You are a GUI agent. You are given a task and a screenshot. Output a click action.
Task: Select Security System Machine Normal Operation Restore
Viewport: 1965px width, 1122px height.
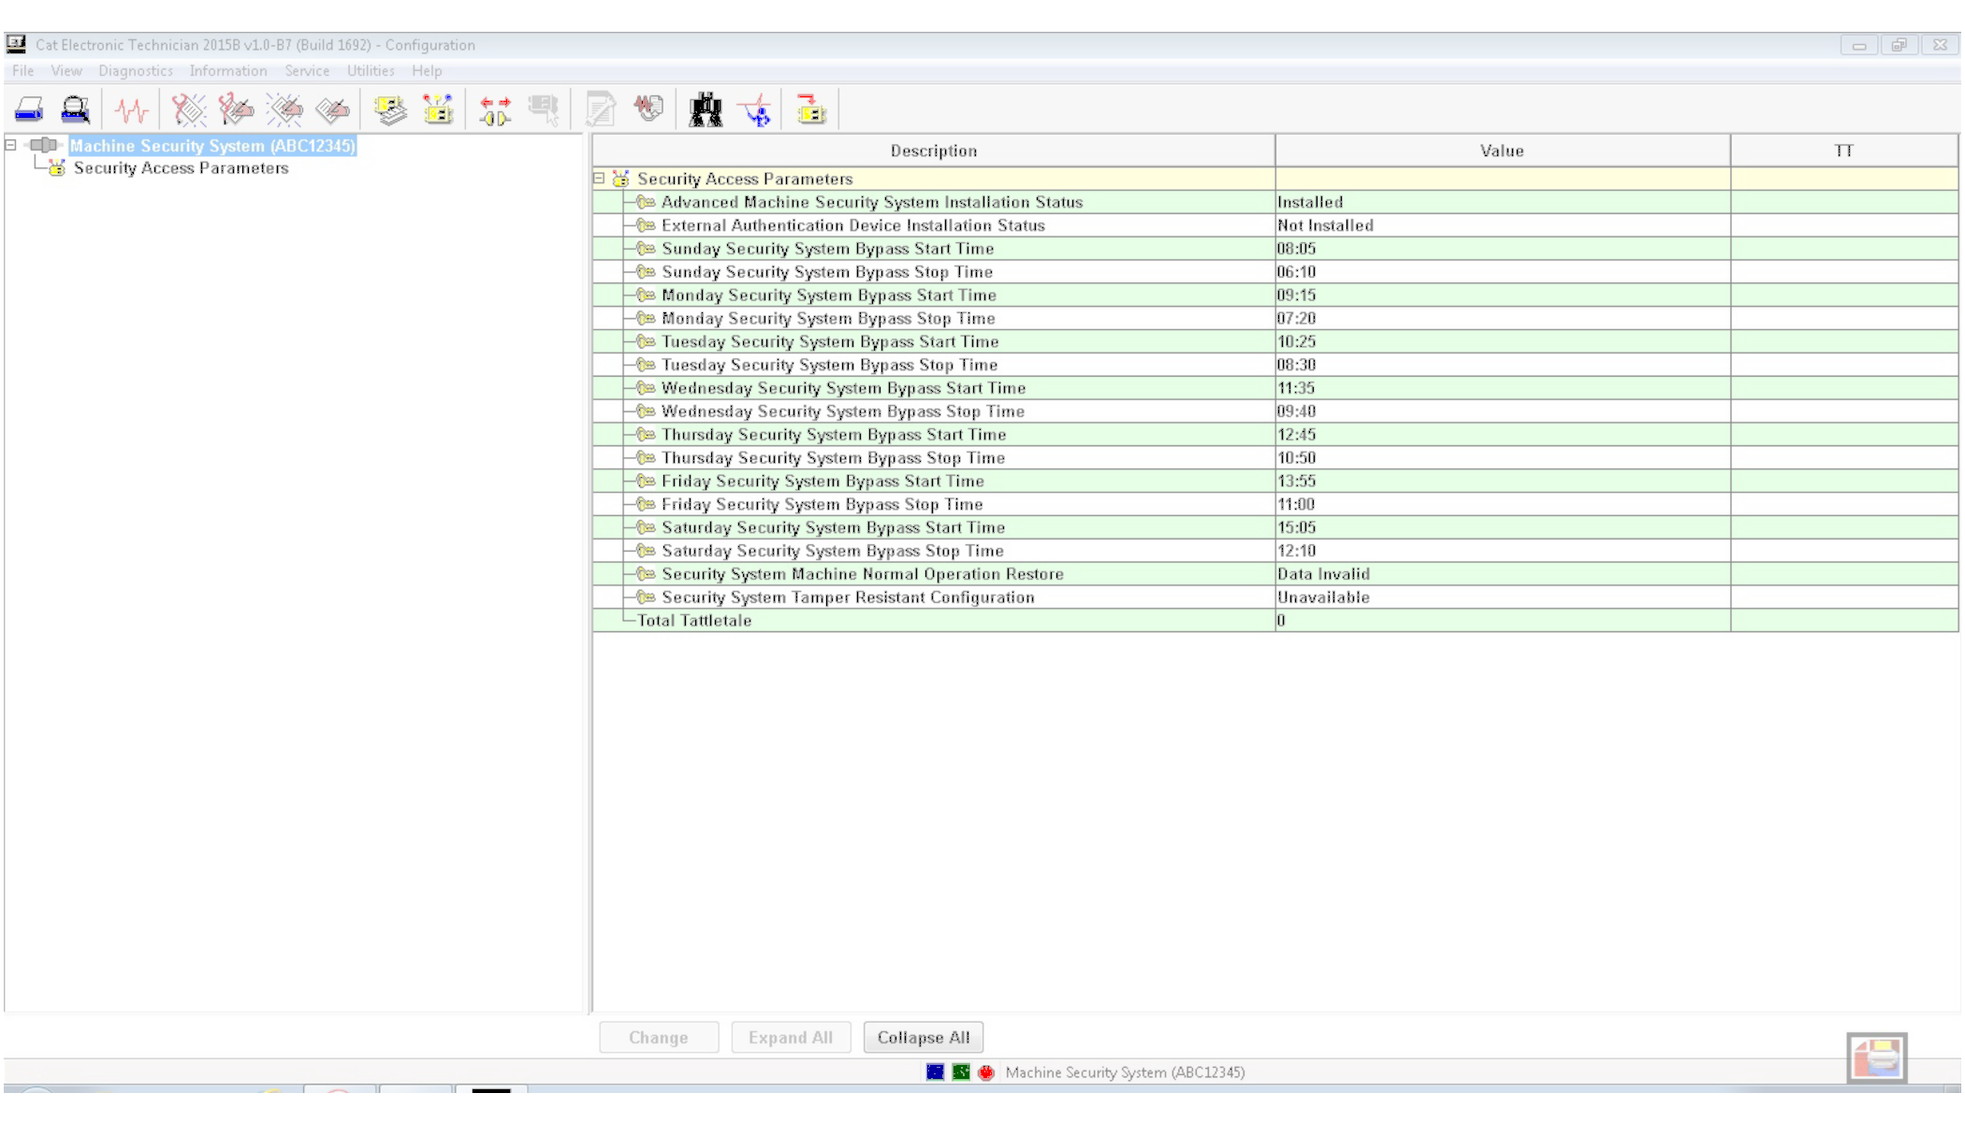(x=1275, y=574)
